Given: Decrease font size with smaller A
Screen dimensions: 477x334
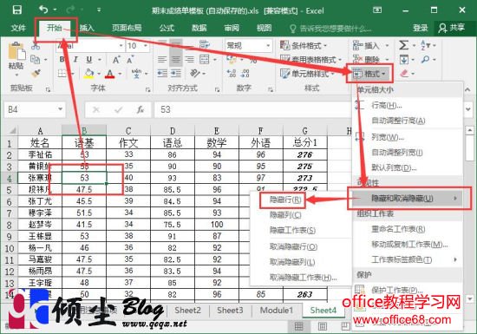Looking at the screenshot, I should [130, 60].
